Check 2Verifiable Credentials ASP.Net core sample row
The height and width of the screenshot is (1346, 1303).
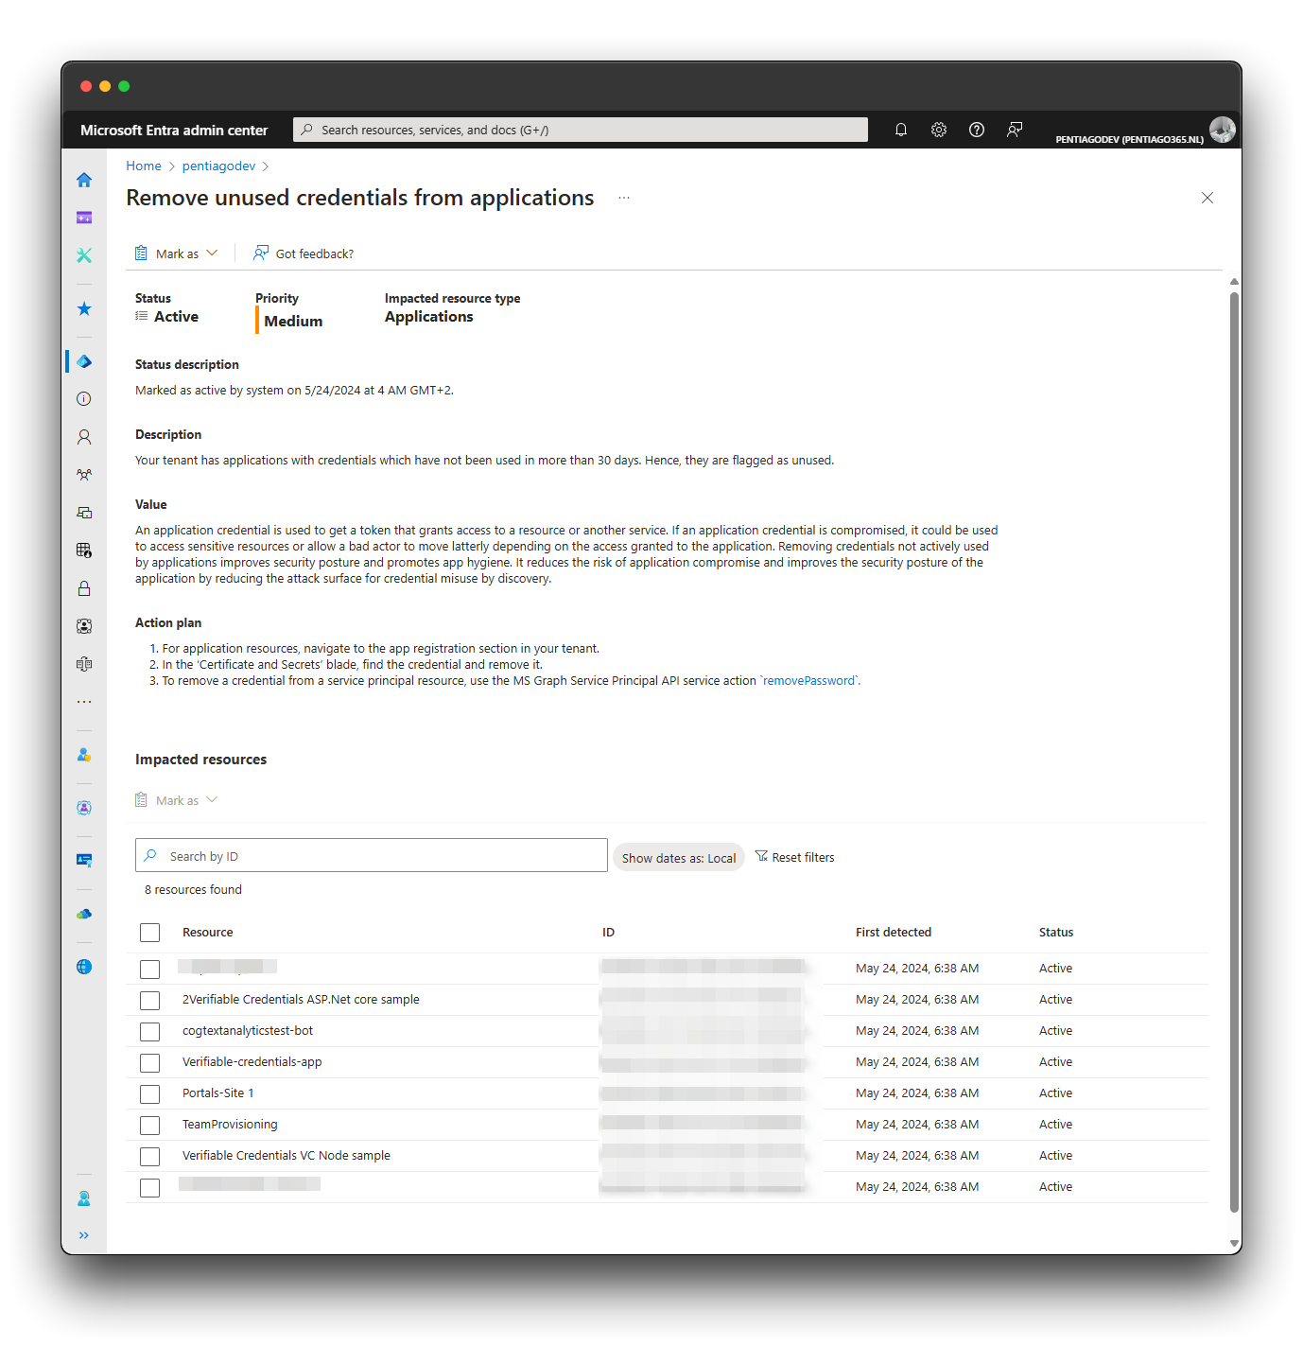coord(149,1001)
